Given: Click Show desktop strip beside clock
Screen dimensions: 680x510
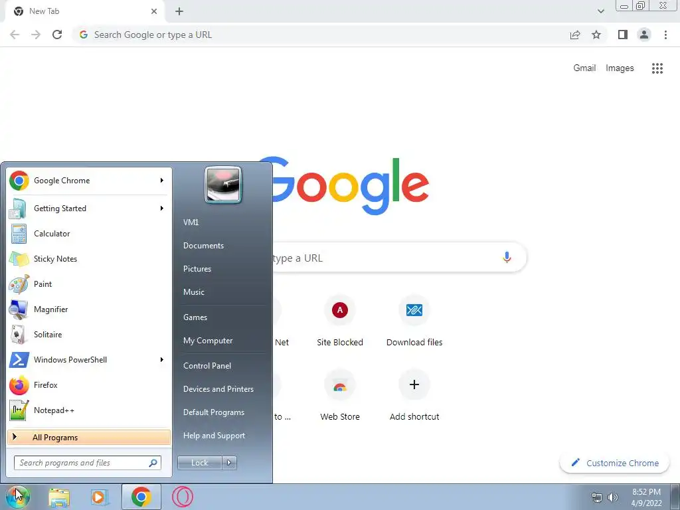Looking at the screenshot, I should 675,497.
